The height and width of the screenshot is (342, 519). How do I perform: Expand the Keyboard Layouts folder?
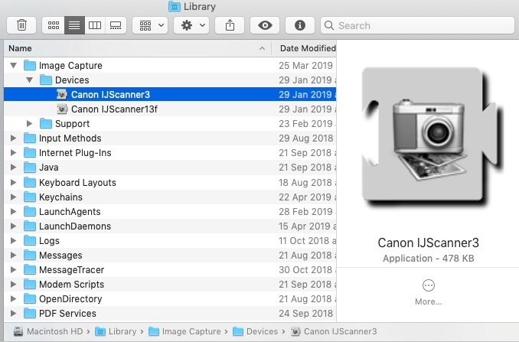[13, 183]
